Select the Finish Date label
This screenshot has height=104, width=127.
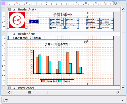click(x=93, y=22)
